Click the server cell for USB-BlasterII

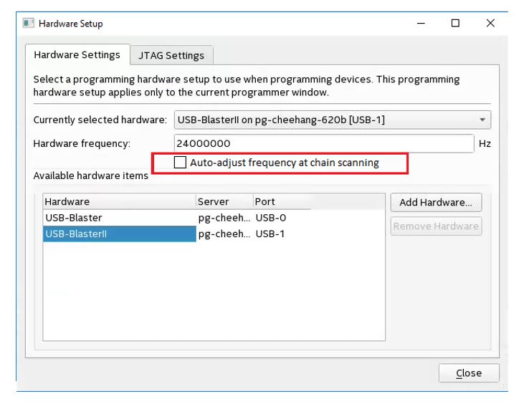(224, 234)
